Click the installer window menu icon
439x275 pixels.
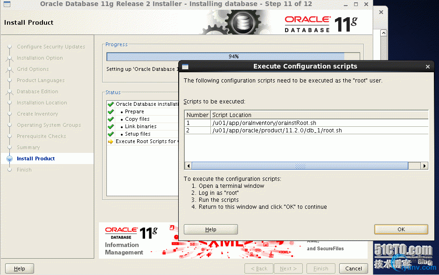tap(7, 4)
